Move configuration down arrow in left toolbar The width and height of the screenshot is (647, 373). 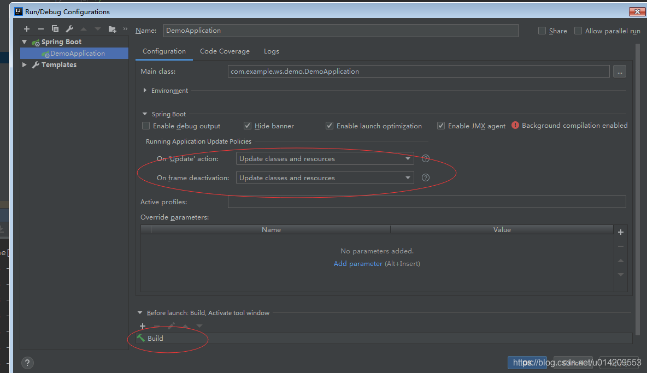[x=98, y=29]
